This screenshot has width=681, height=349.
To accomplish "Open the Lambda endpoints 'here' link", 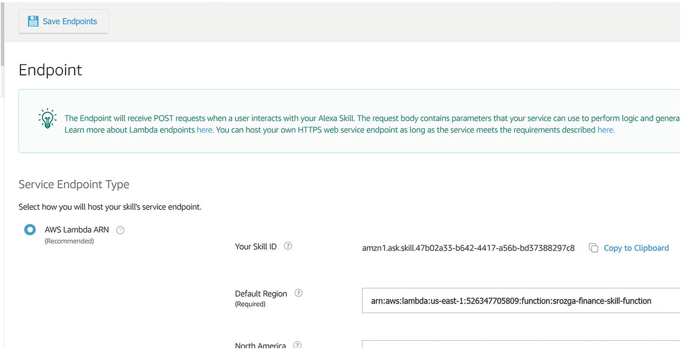I will [x=204, y=130].
